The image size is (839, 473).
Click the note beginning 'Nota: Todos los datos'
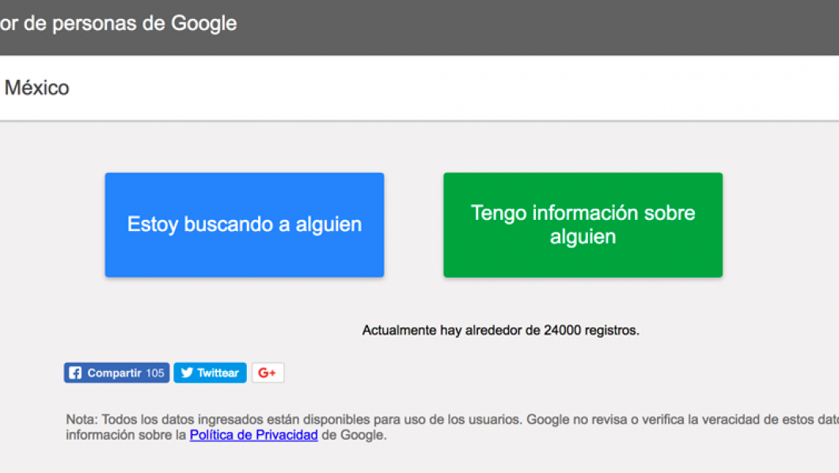[x=293, y=420]
